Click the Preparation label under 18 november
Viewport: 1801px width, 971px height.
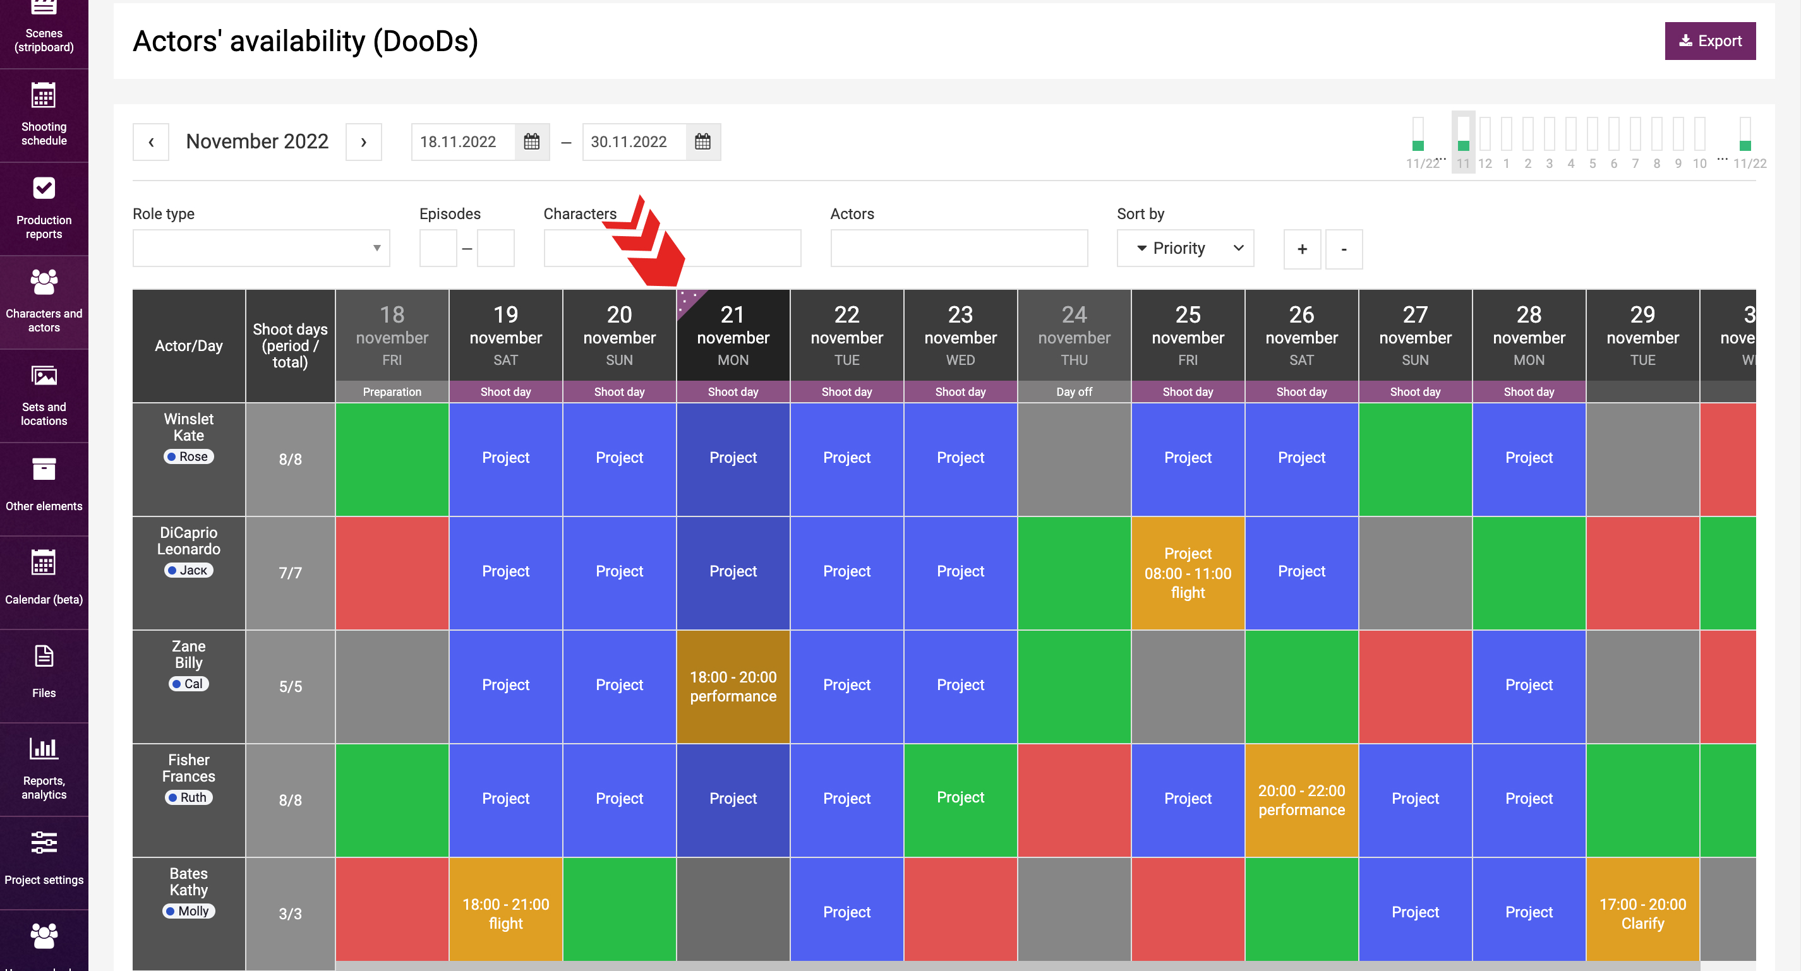click(x=392, y=392)
